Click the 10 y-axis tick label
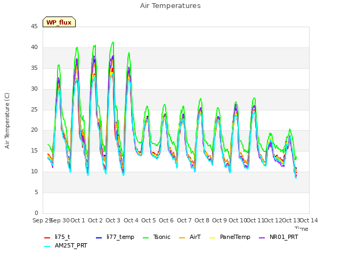Screen dimensions: 341x256 pos(34,172)
